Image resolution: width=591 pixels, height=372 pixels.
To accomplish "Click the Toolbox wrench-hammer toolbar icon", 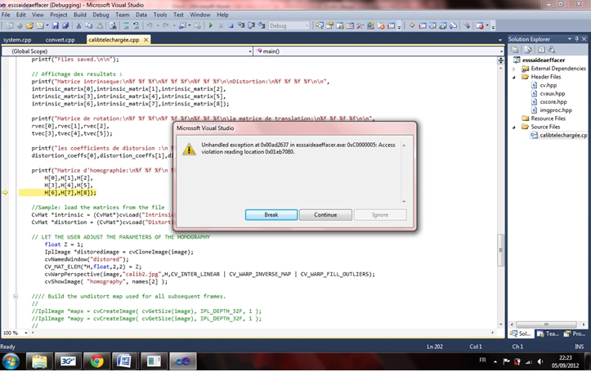I will (360, 25).
